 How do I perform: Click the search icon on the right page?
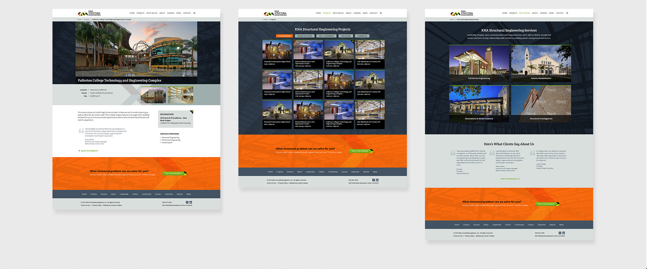coord(567,13)
